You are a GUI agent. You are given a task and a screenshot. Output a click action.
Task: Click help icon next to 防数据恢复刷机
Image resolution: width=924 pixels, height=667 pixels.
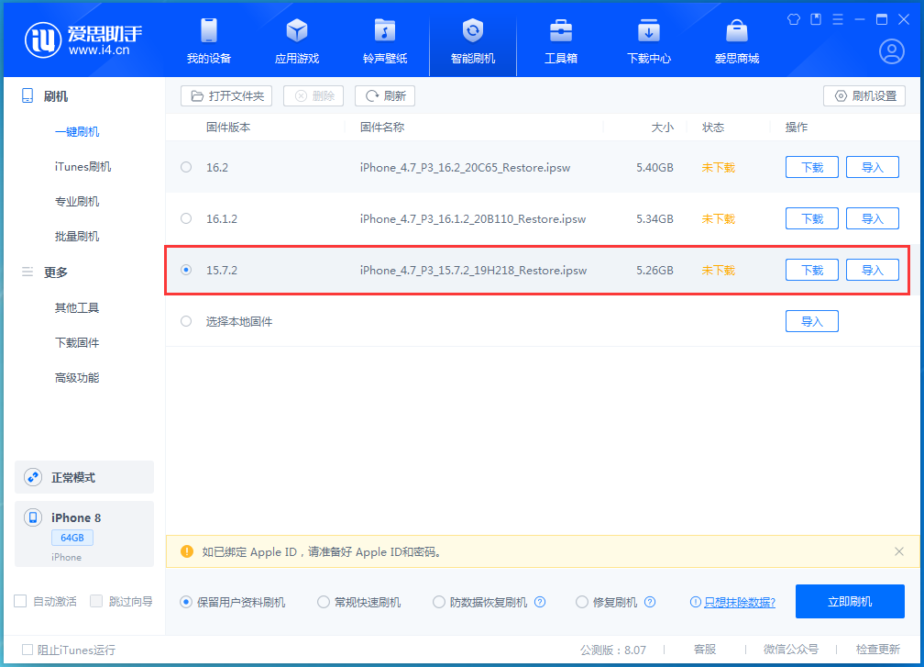tap(540, 602)
